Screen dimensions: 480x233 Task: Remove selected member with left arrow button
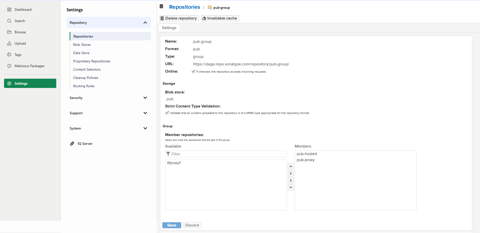pyautogui.click(x=291, y=180)
